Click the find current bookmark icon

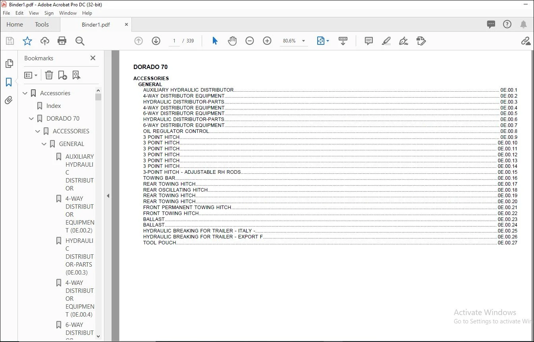(x=76, y=75)
